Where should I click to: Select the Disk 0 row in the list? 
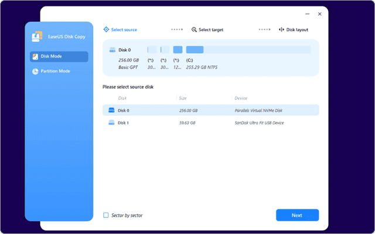coord(211,111)
